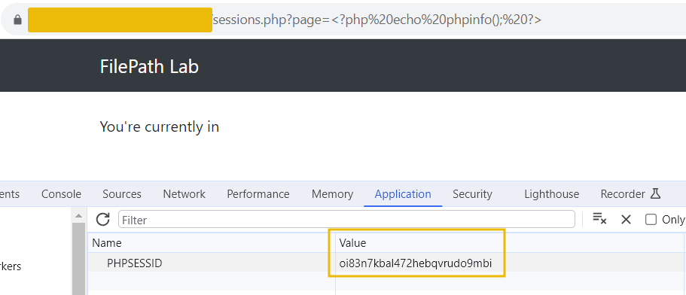Focus the cookie Filter field
Image resolution: width=686 pixels, height=295 pixels.
click(346, 220)
